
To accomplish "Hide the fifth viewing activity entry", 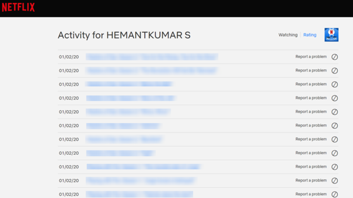I will [334, 112].
